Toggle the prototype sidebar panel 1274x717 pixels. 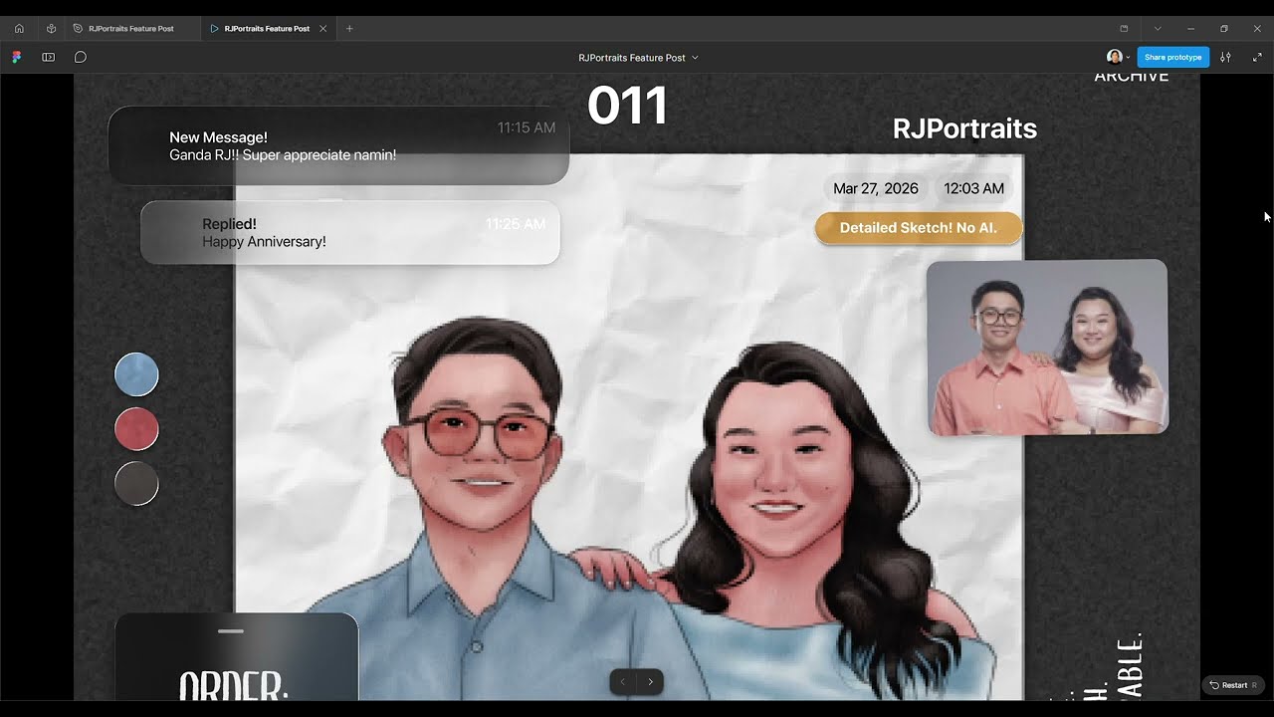click(x=48, y=58)
